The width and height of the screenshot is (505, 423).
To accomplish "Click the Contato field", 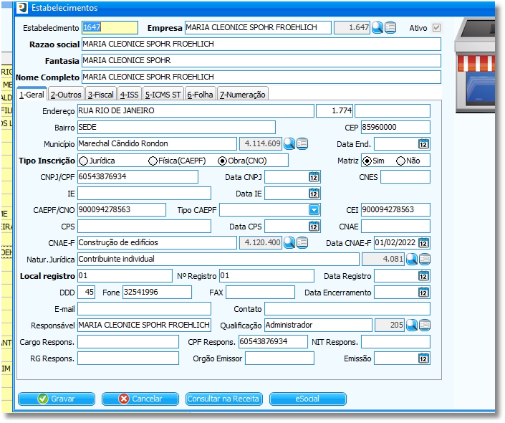I will point(347,309).
